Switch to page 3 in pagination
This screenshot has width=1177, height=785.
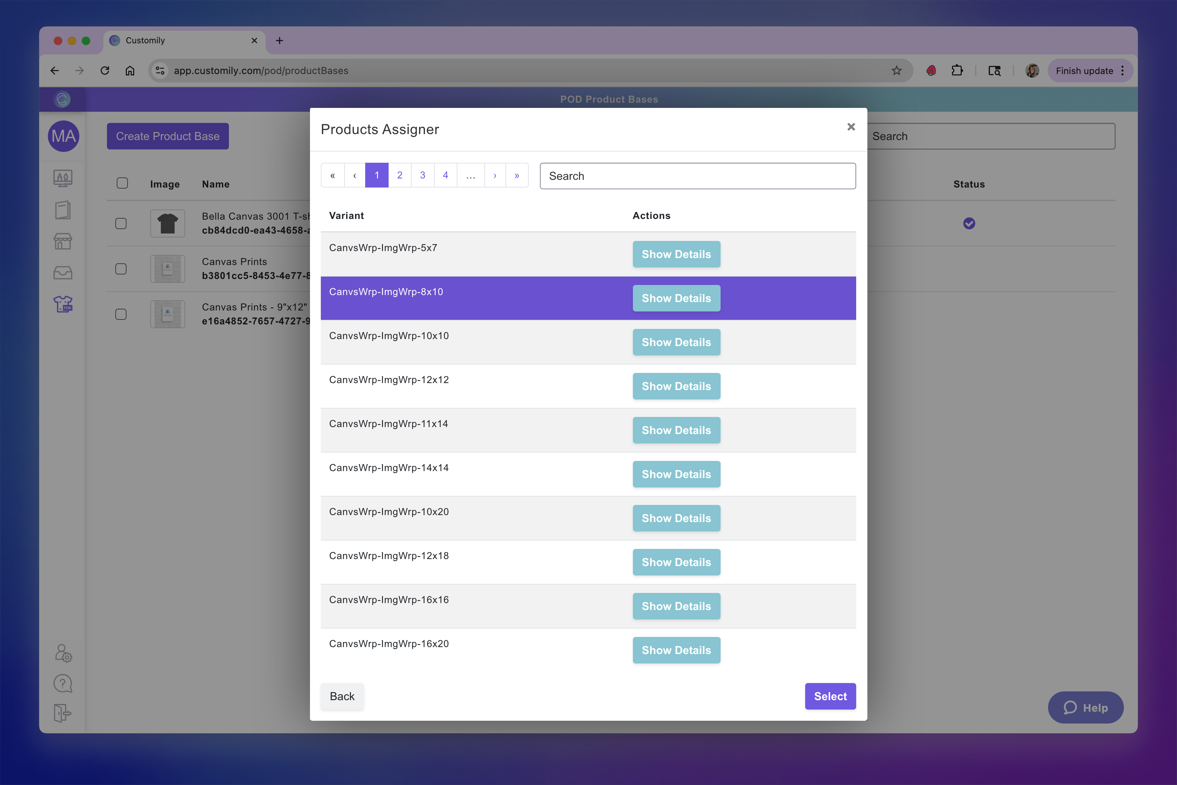point(423,175)
